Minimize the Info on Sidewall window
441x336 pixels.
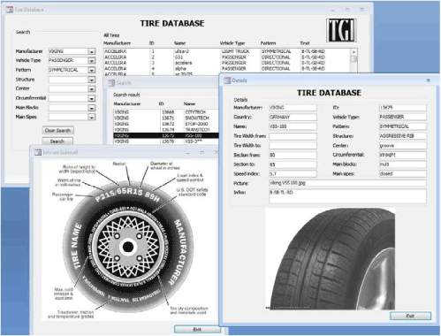[187, 153]
